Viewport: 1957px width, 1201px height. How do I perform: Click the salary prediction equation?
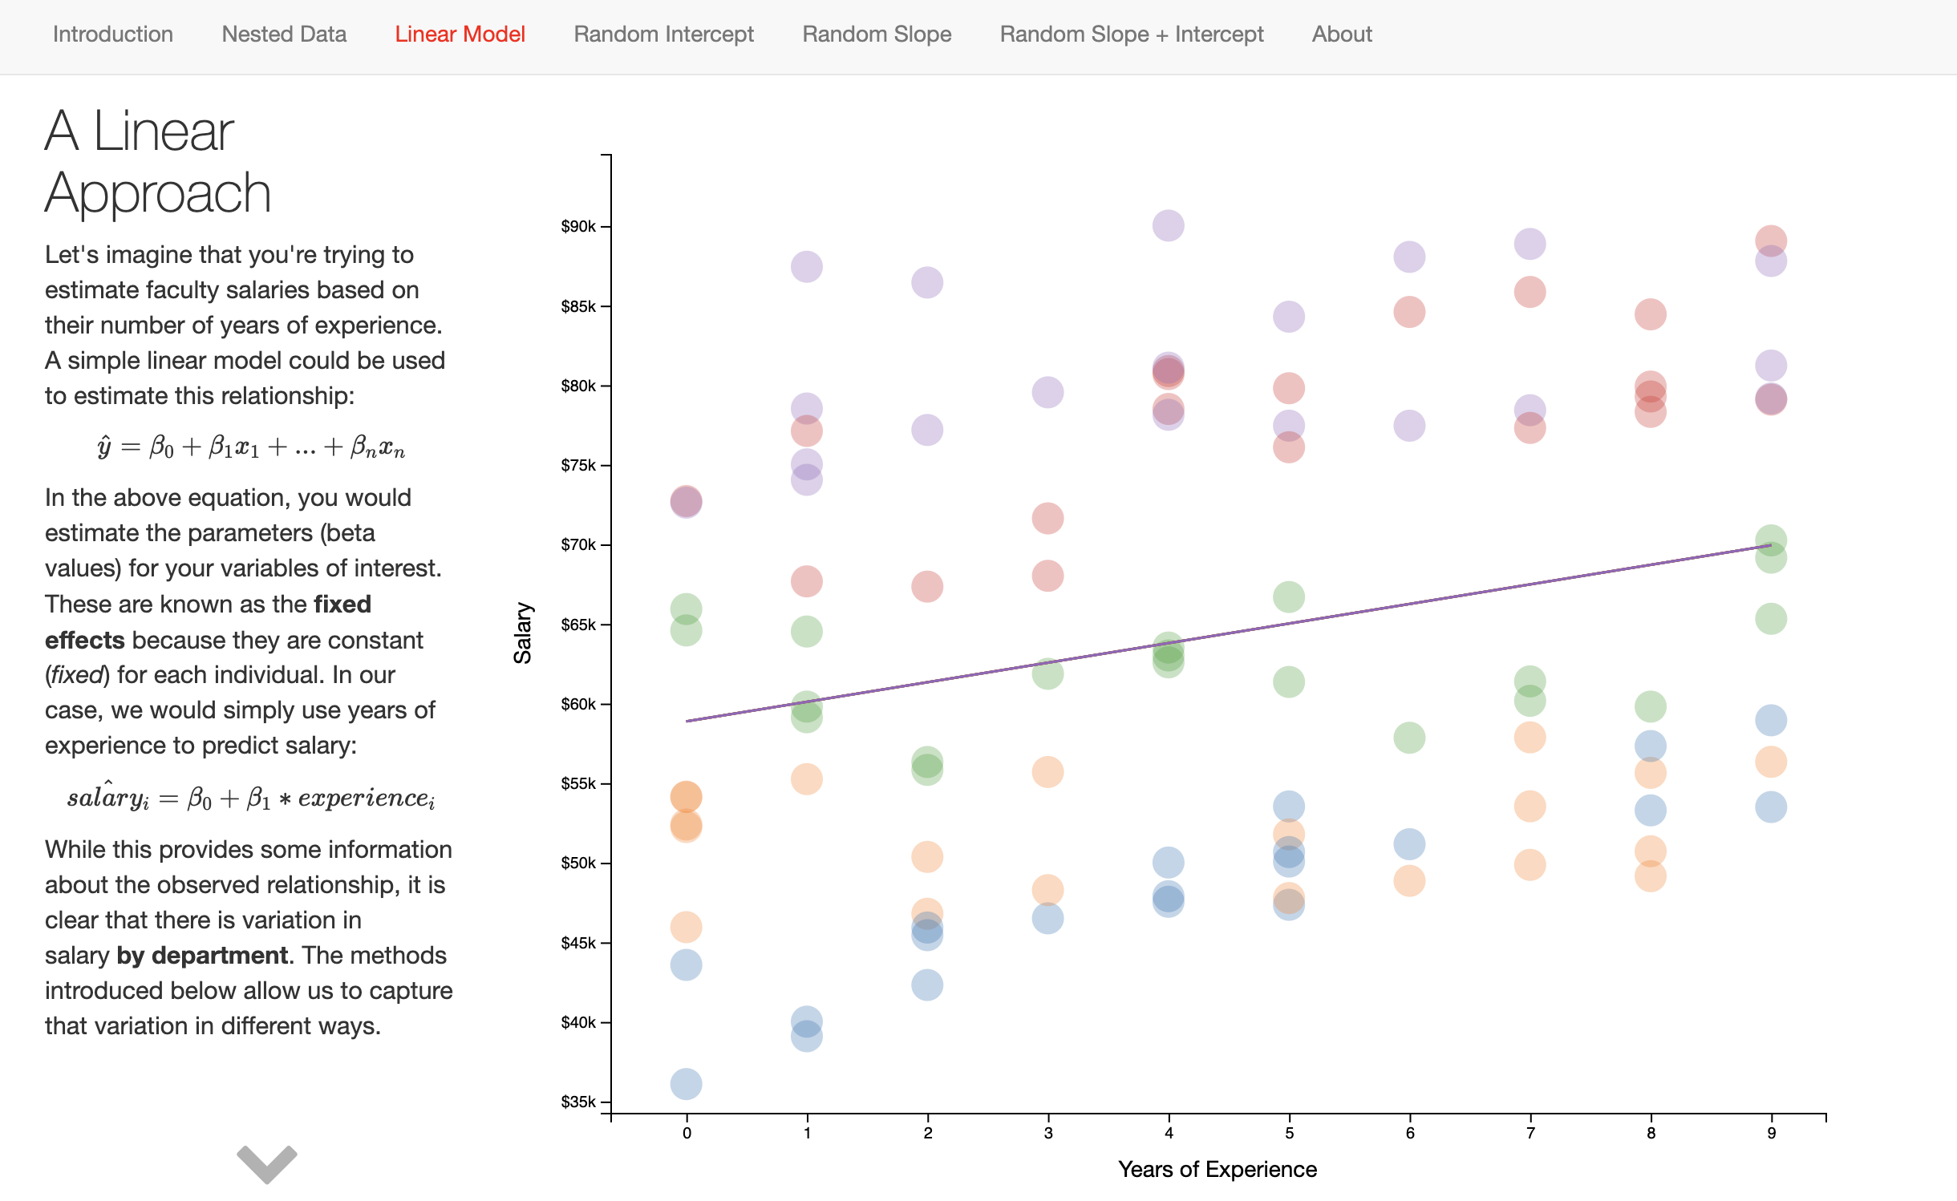[251, 798]
